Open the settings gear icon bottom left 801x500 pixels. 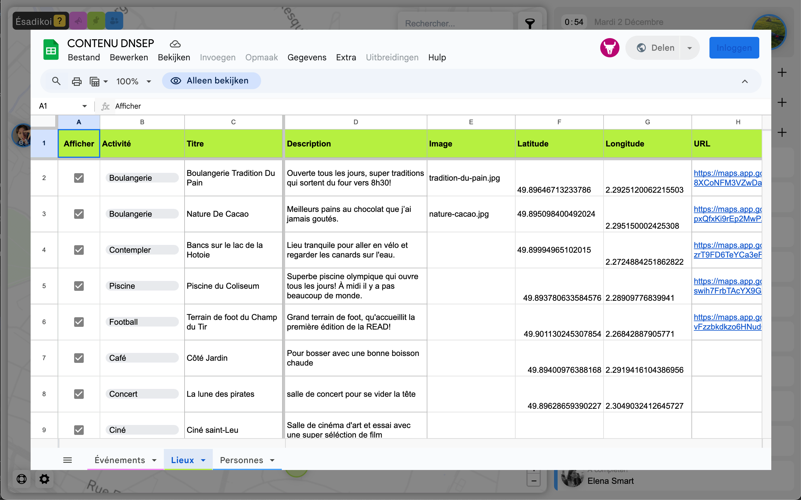tap(44, 479)
